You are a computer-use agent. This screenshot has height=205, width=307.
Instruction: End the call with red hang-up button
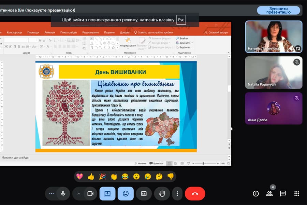click(x=195, y=194)
